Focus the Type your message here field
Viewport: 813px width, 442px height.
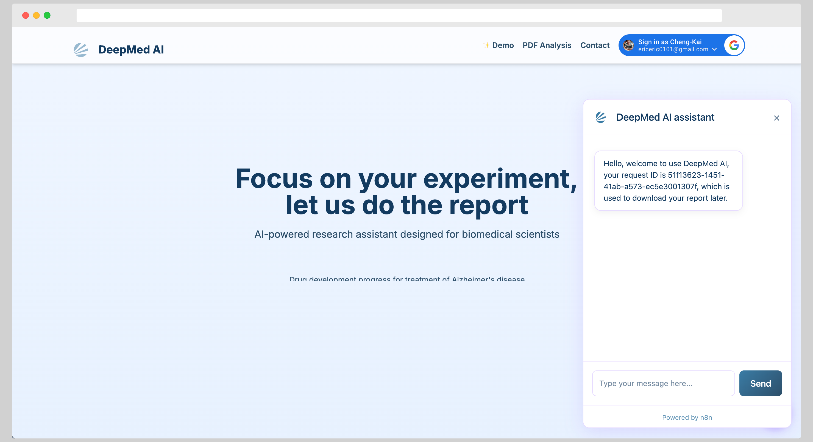pos(663,383)
